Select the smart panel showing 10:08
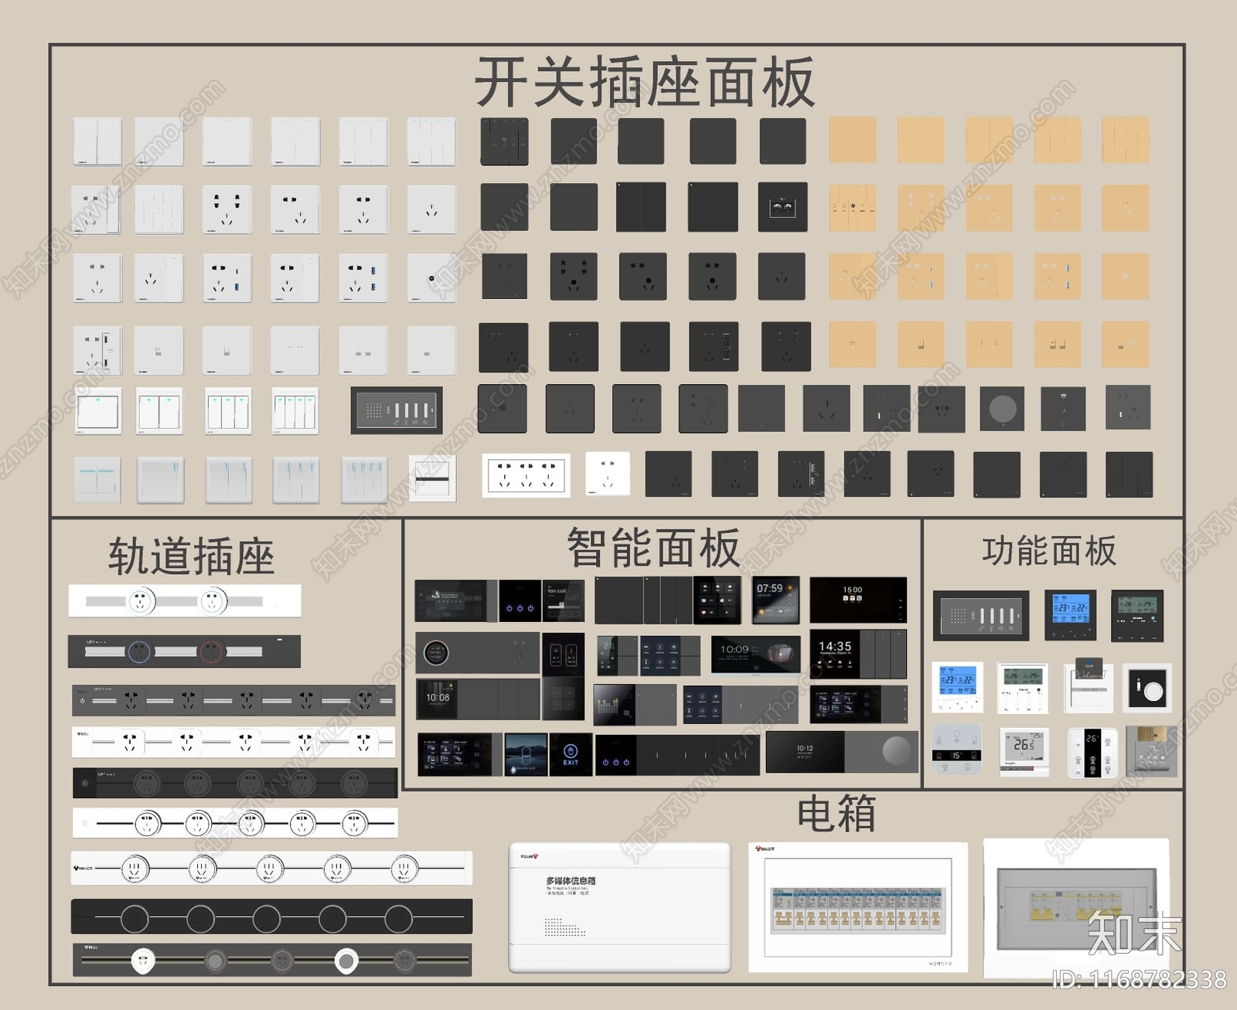This screenshot has width=1237, height=1010. point(478,699)
